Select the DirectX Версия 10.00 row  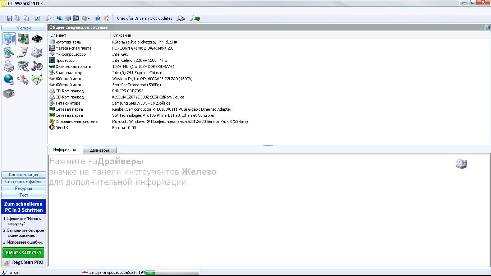[x=269, y=128]
